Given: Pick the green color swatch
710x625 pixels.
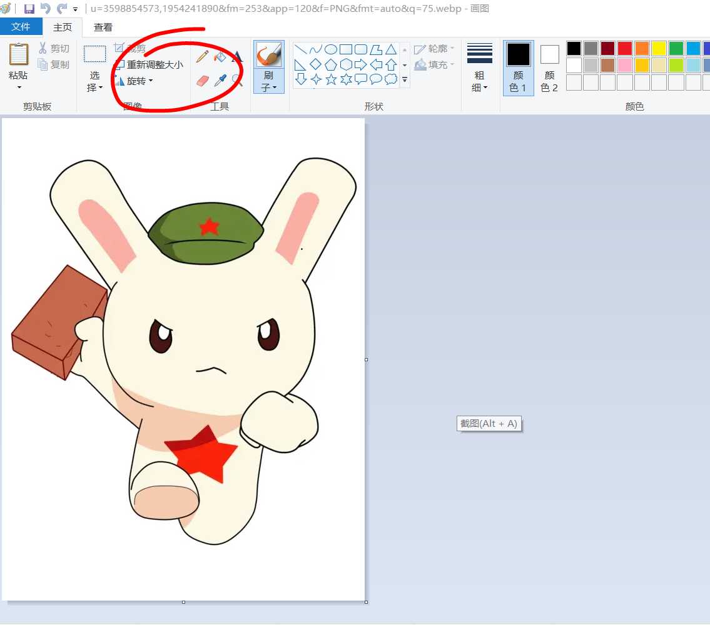Looking at the screenshot, I should (x=676, y=48).
